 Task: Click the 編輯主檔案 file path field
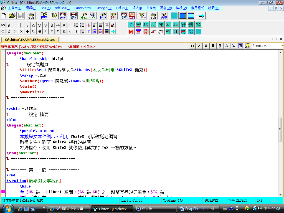pyautogui.click(x=41, y=47)
